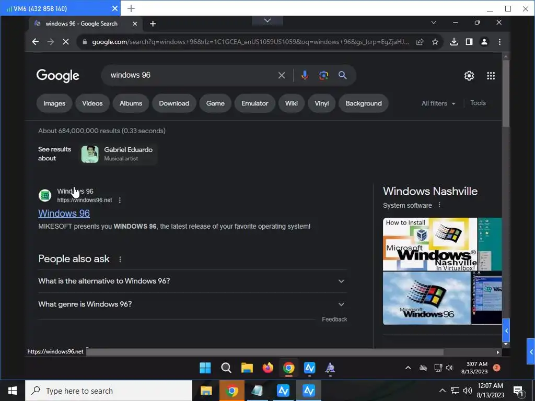
Task: Open the Microsoft Windows 96 clouds thumbnail
Action: (x=426, y=298)
